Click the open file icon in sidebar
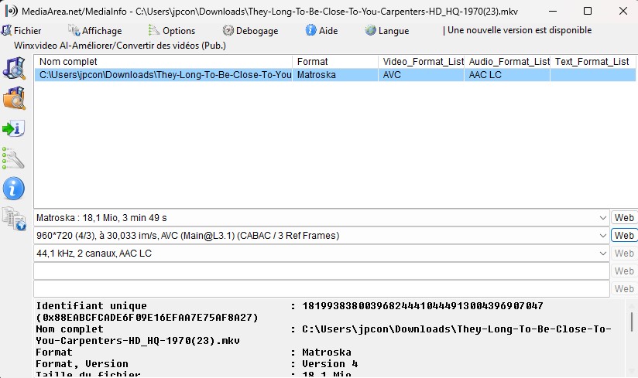The image size is (638, 378). click(x=14, y=68)
